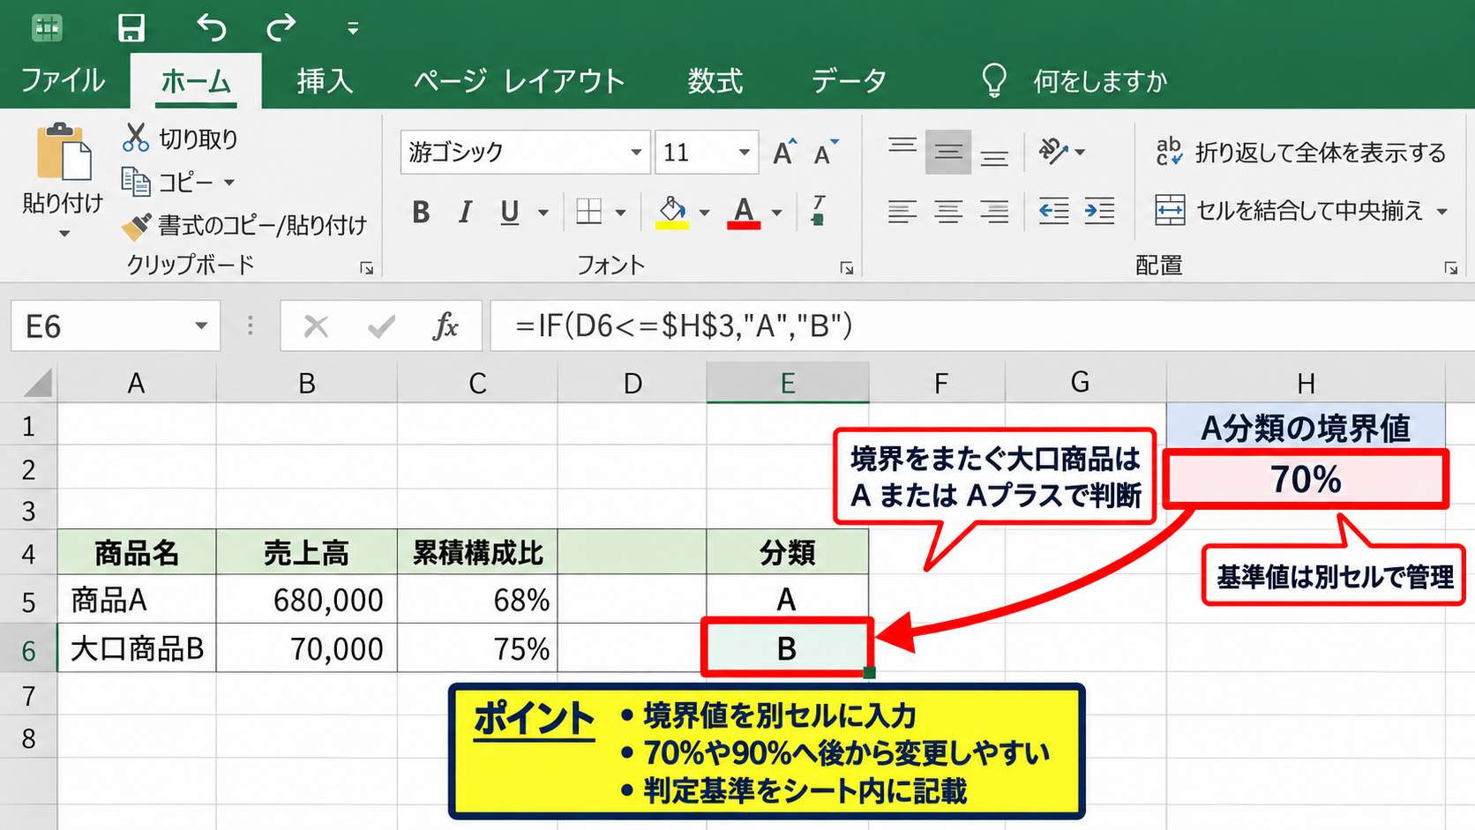1475x830 pixels.
Task: Click the 大口商品B cell
Action: [137, 648]
